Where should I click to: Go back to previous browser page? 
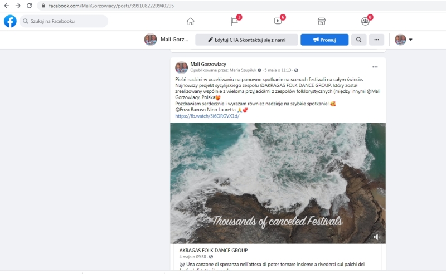point(7,6)
